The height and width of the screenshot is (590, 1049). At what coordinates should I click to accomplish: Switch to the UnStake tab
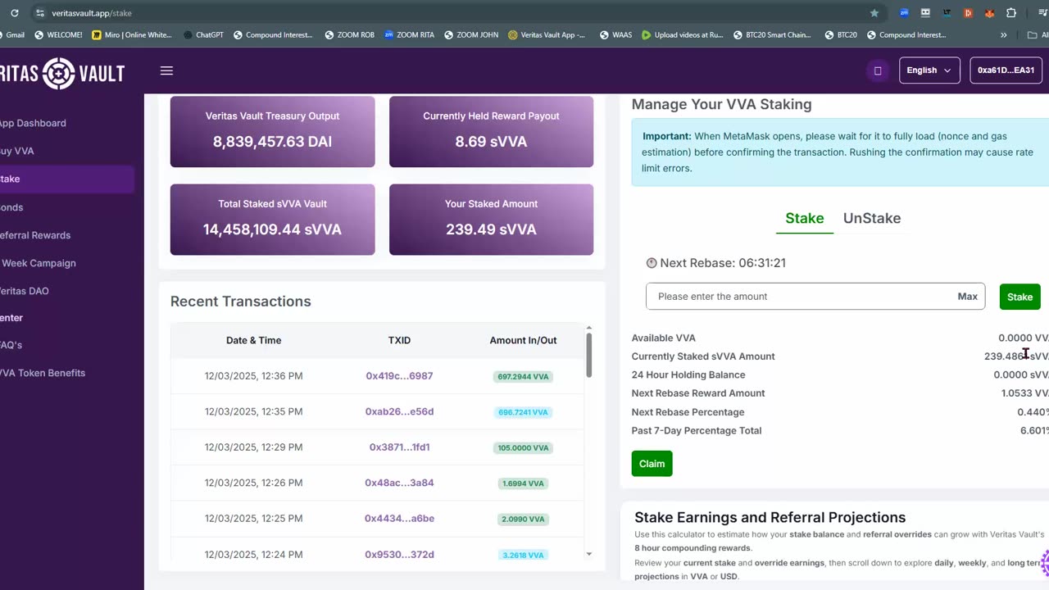pos(872,218)
